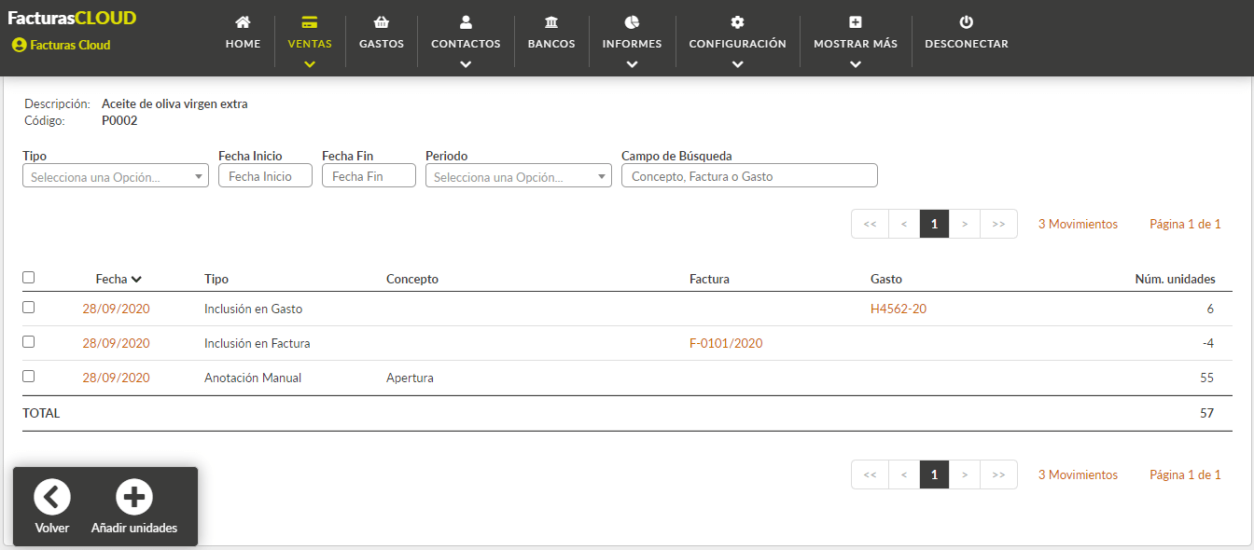The image size is (1254, 550).
Task: Check the Inclusión en Factura row checkbox
Action: point(28,342)
